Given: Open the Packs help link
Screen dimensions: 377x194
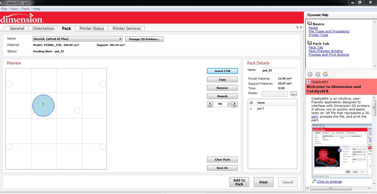Looking at the screenshot, I should 313,28.
